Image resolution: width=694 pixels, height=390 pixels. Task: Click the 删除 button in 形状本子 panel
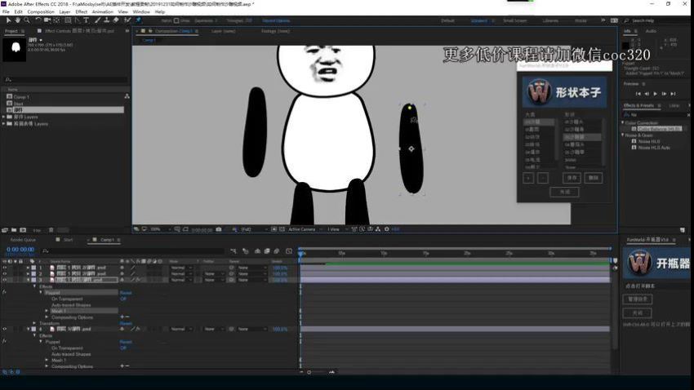(x=594, y=178)
